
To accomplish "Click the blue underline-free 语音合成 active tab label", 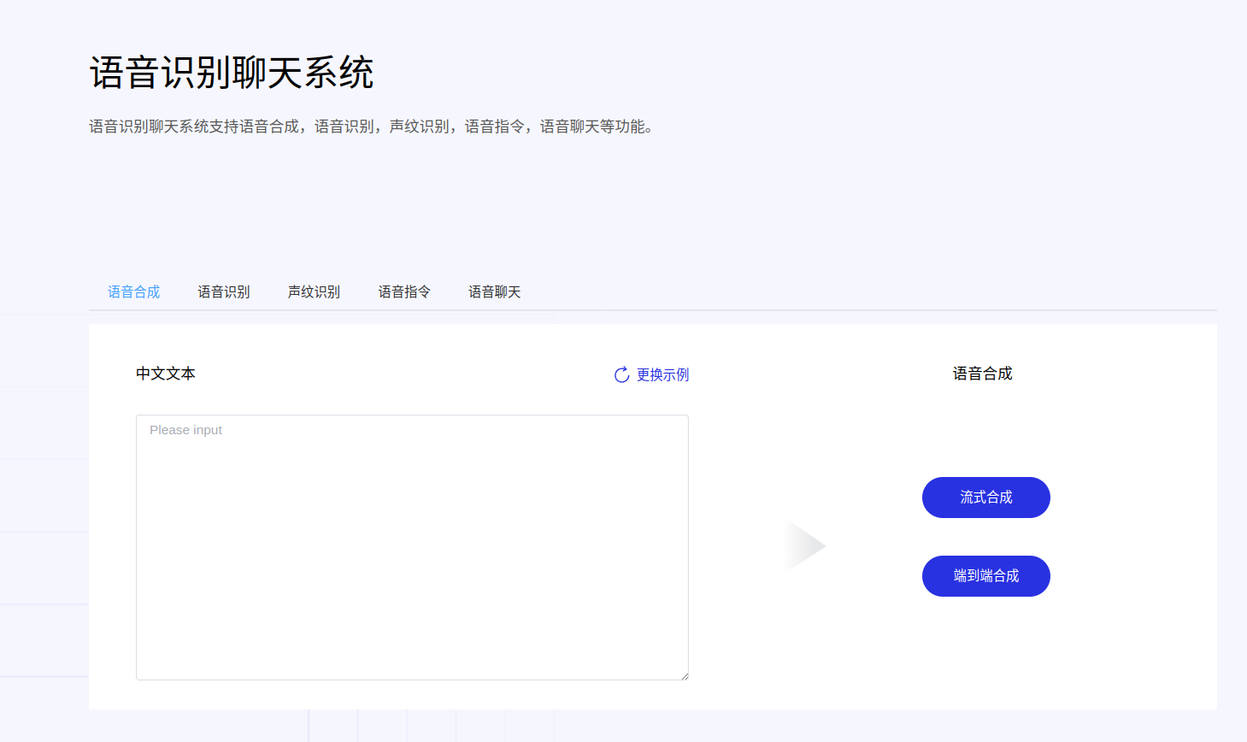I will point(134,292).
